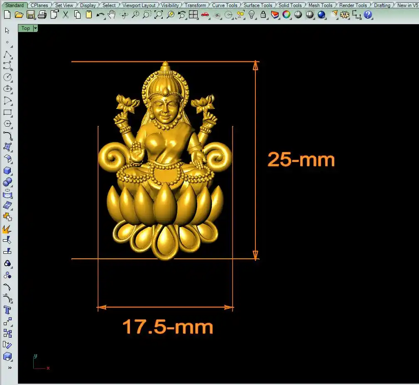This screenshot has width=419, height=385.
Task: Select the Circle tool
Action: pyautogui.click(x=7, y=77)
